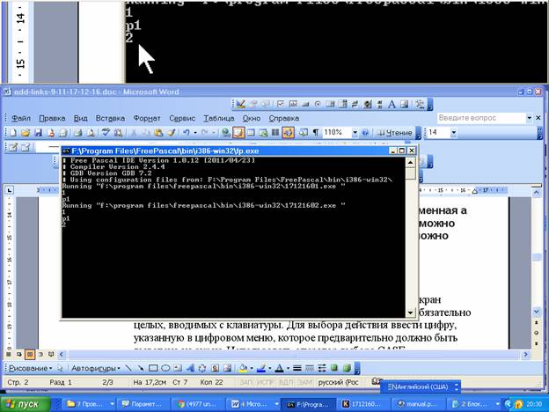Click the console window scroll up arrow
549x412 pixels.
click(x=410, y=162)
